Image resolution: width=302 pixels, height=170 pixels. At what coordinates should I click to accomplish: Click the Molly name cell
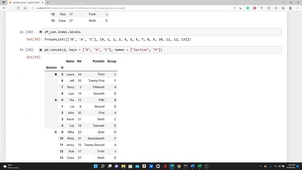[x=70, y=138]
